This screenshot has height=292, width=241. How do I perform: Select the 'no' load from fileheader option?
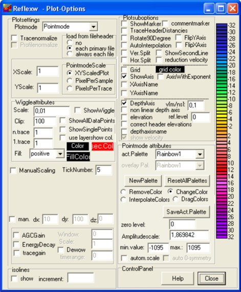[70, 43]
